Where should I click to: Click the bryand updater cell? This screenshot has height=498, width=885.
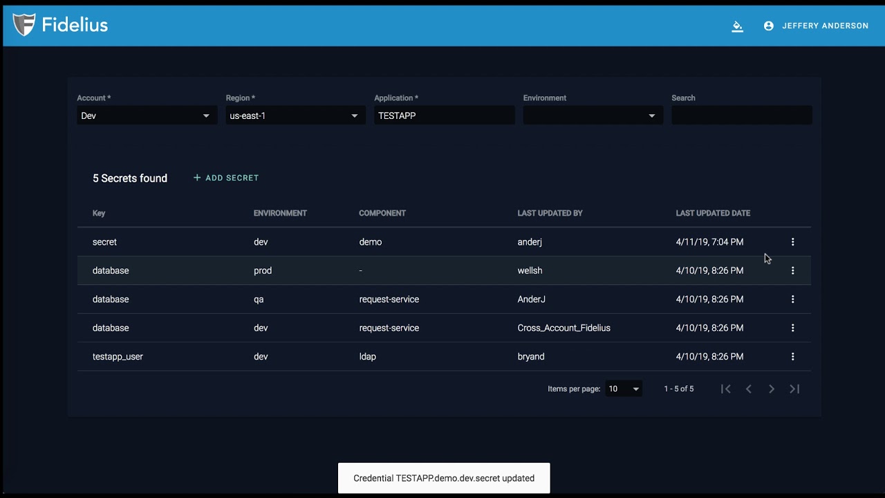pos(531,357)
